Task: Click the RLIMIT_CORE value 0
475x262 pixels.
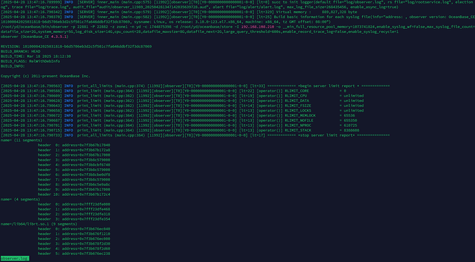Action: [x=345, y=91]
